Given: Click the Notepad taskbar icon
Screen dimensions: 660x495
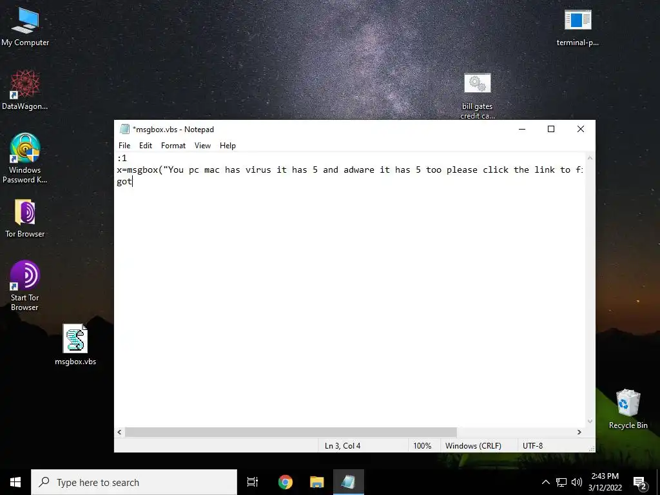Looking at the screenshot, I should (x=349, y=482).
